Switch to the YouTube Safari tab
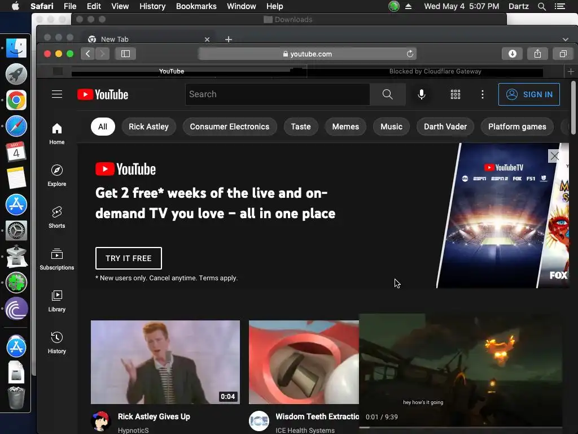Screen dimensions: 578x434 pyautogui.click(x=172, y=71)
